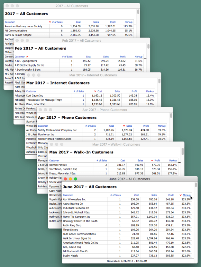Select Busby Metals row
The height and width of the screenshot is (267, 201).
[x=127, y=255]
